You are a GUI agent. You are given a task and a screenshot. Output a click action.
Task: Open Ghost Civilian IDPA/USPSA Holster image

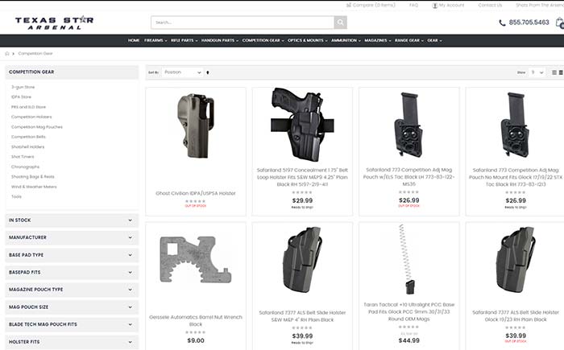196,126
